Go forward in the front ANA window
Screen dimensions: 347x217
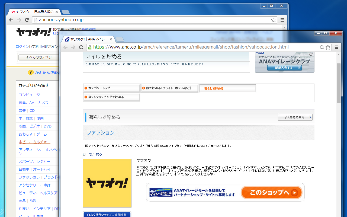(73, 47)
